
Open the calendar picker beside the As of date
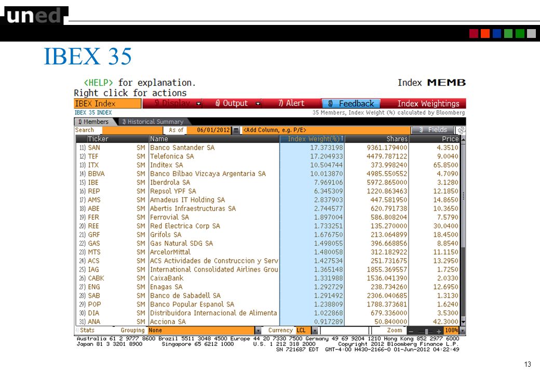[236, 130]
